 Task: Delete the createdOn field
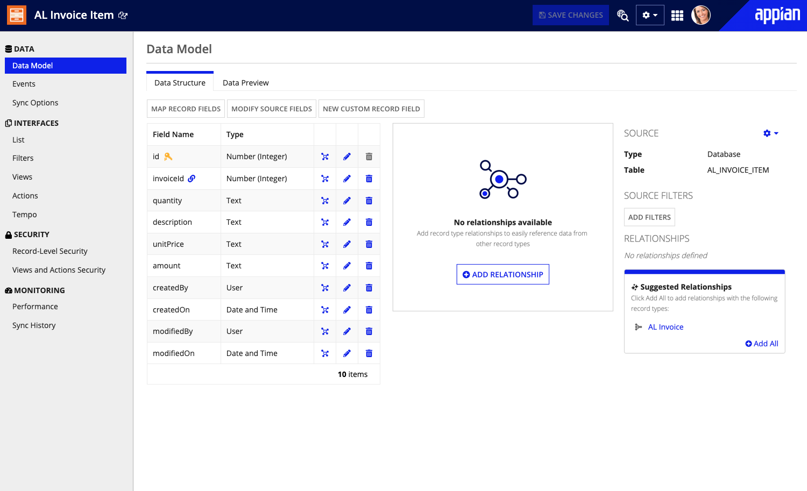click(369, 310)
